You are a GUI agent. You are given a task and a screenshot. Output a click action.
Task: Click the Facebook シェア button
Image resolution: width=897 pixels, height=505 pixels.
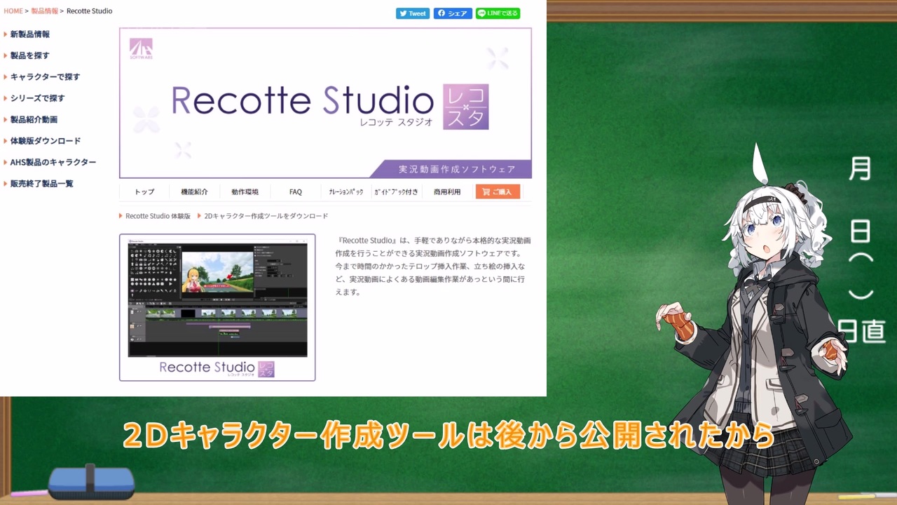point(453,13)
